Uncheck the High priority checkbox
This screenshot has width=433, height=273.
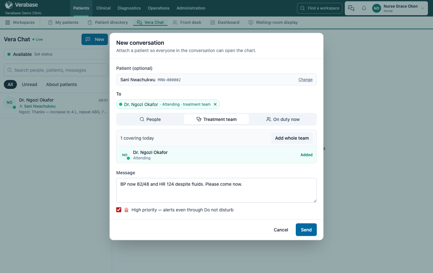point(119,210)
